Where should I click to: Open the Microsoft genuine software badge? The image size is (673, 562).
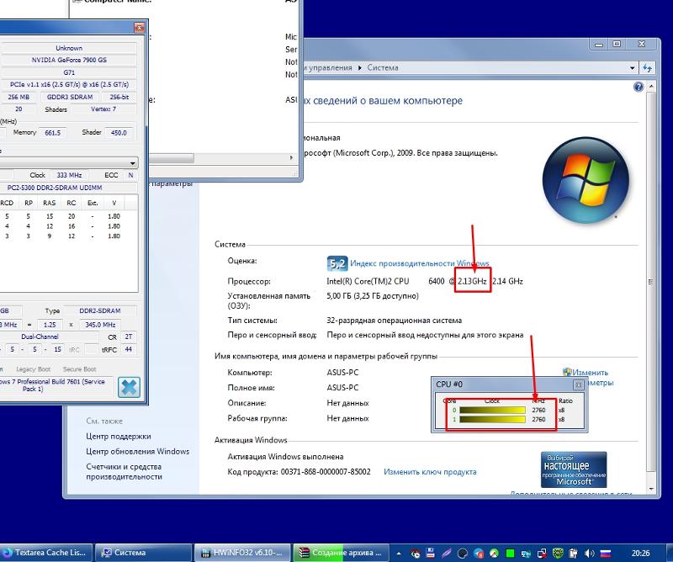tap(574, 469)
